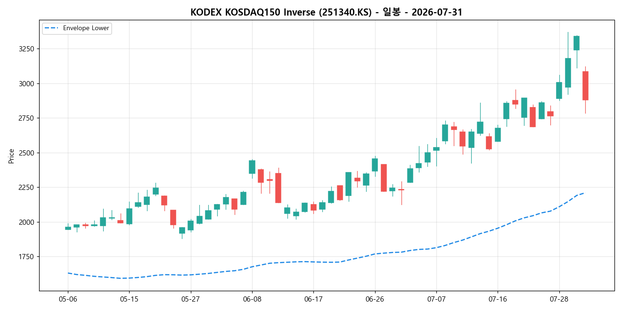Click the 2750 y-axis tick label

tap(27, 118)
